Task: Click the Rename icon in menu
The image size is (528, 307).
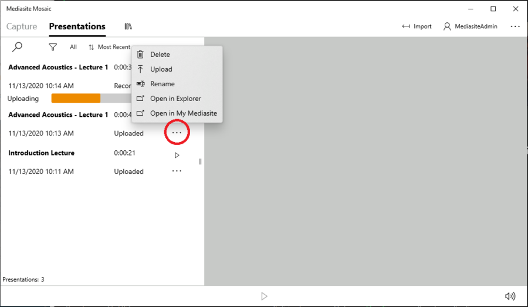Action: coord(140,84)
